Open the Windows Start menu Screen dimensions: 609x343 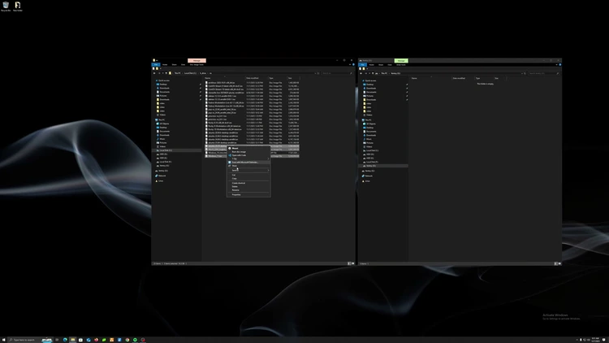pyautogui.click(x=3, y=340)
